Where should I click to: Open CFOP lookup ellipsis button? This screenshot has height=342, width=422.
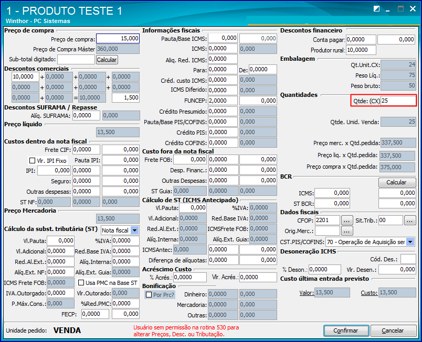(346, 221)
